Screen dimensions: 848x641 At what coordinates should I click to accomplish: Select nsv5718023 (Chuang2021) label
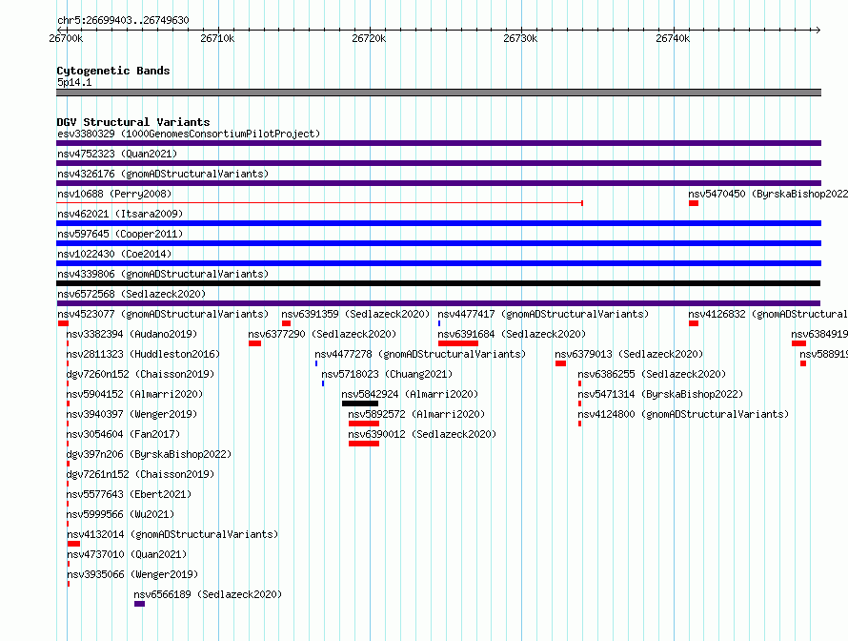387,374
